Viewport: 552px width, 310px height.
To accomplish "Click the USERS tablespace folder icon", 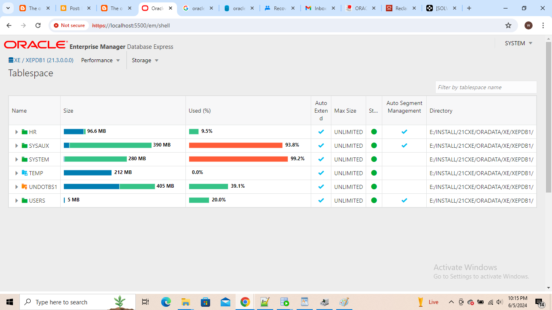I will pyautogui.click(x=25, y=201).
